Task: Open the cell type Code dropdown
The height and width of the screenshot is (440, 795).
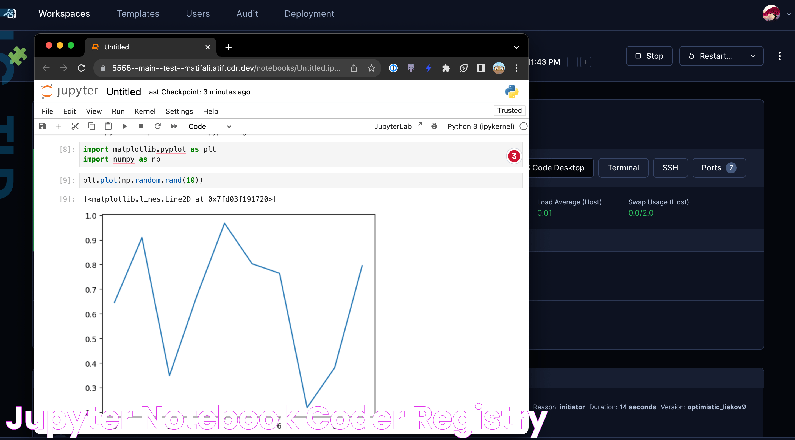Action: (210, 126)
